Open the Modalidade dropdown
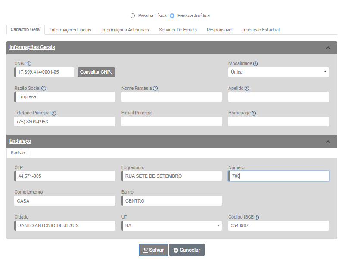The width and height of the screenshot is (345, 259). (x=279, y=72)
